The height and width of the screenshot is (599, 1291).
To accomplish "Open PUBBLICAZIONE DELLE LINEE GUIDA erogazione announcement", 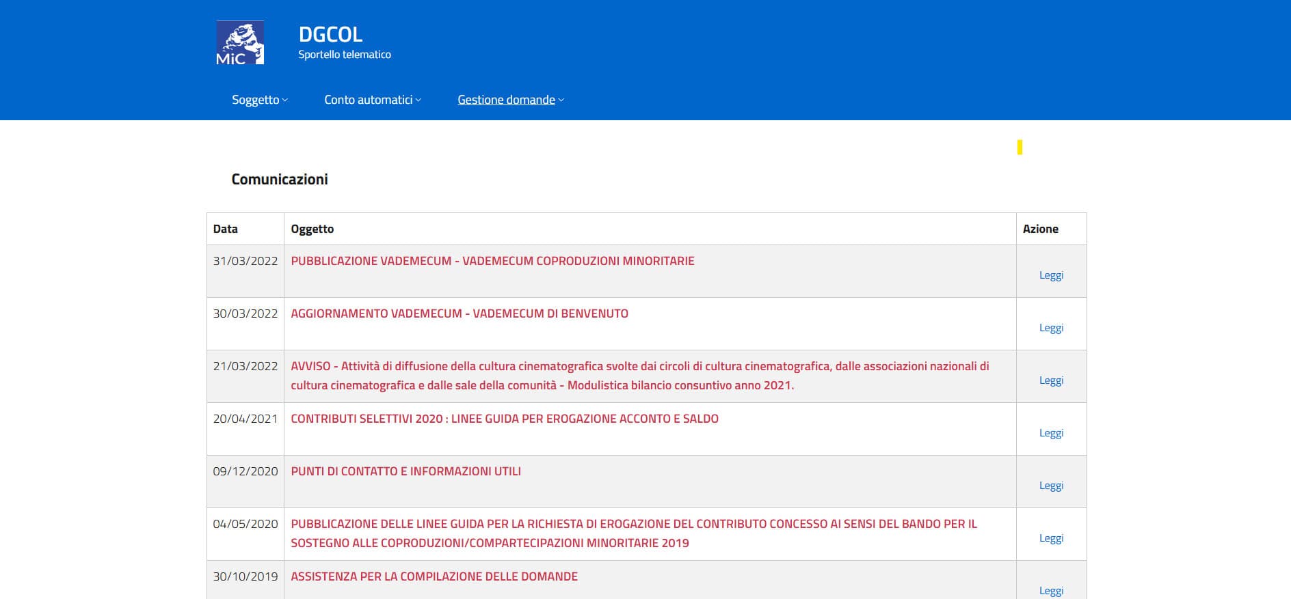I will [x=634, y=533].
